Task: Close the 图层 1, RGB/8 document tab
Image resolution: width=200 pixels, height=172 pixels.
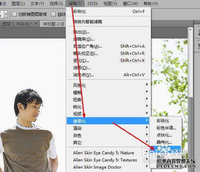Action: tap(36, 23)
